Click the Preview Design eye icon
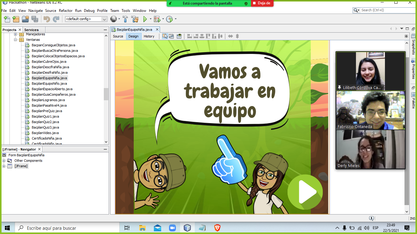 (179, 36)
